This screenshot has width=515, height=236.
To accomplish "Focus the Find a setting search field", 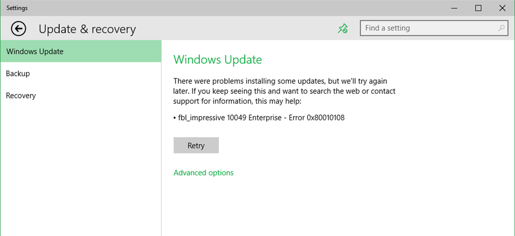I will coord(433,28).
